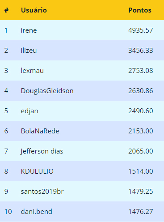164x222 pixels.
Task: Select the KDULULIO username
Action: click(x=37, y=171)
